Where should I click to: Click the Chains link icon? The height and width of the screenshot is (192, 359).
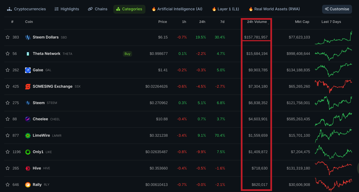click(90, 9)
